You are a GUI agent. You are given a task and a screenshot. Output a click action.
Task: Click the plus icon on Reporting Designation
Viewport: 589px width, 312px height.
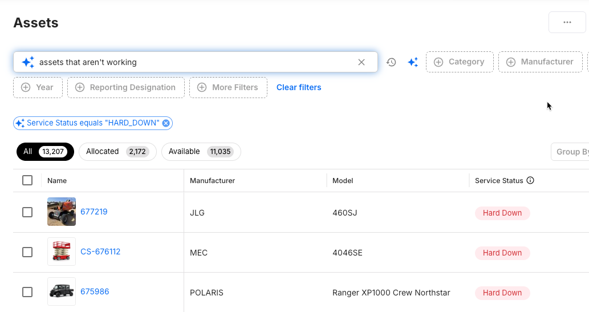click(x=80, y=88)
